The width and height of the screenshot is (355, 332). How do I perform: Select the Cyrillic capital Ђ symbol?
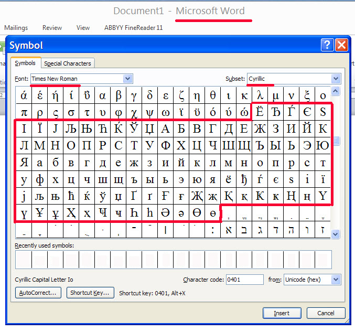tap(275, 112)
